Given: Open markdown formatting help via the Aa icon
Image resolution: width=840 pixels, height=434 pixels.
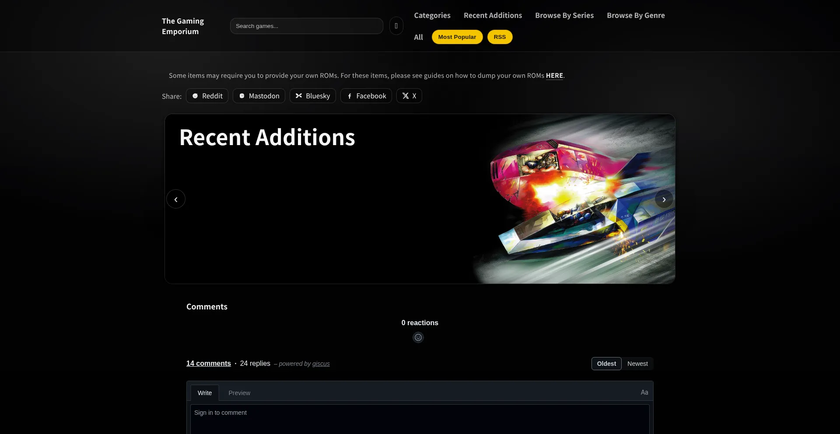Looking at the screenshot, I should [644, 392].
